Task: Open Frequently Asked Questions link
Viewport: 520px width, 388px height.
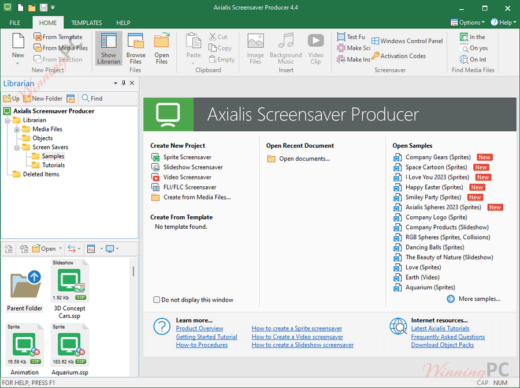Action: click(448, 337)
